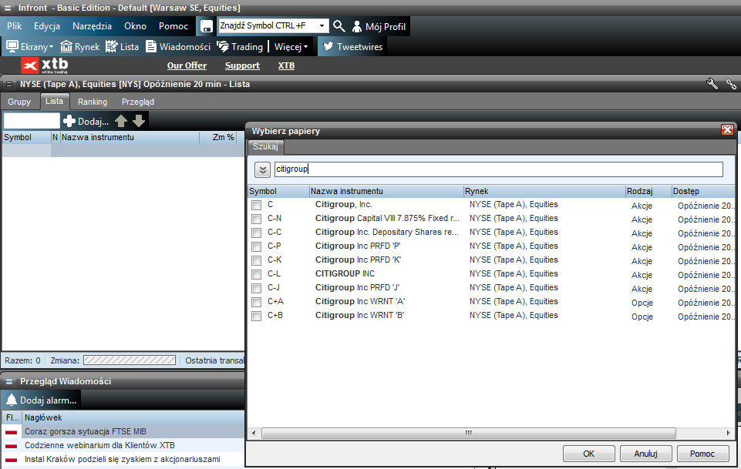Open the Znajdź Symbol dropdown arrow

coord(322,26)
